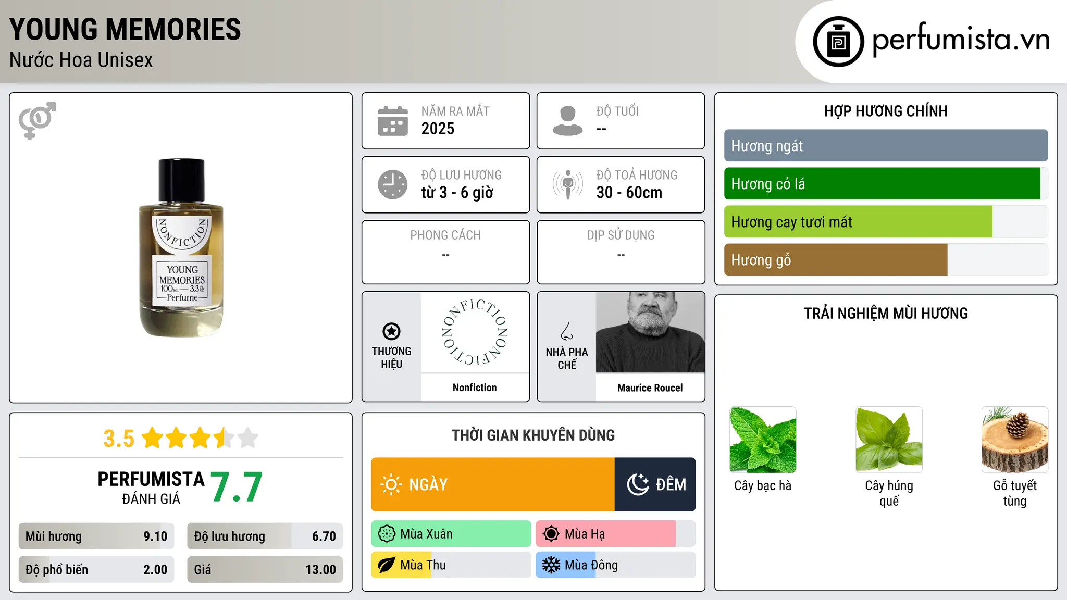Click the launch year value 2025
The width and height of the screenshot is (1067, 600).
tap(438, 129)
